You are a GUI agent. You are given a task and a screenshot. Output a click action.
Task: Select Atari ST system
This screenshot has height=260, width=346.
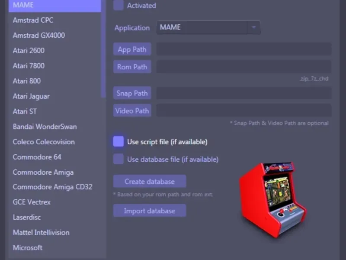click(x=25, y=111)
